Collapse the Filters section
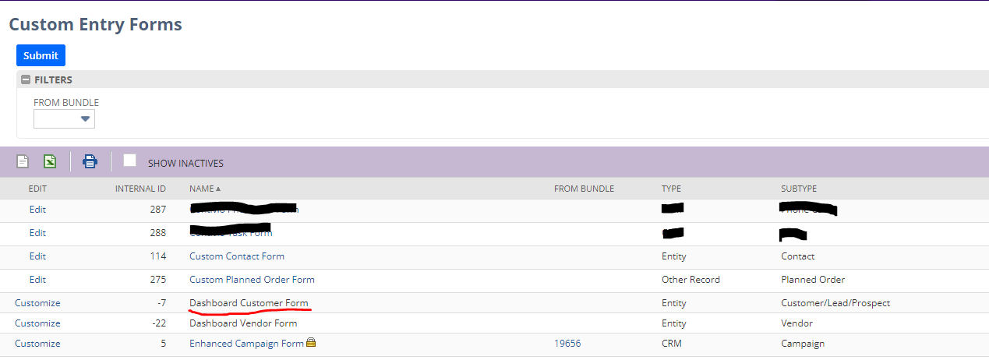989x360 pixels. pyautogui.click(x=26, y=79)
